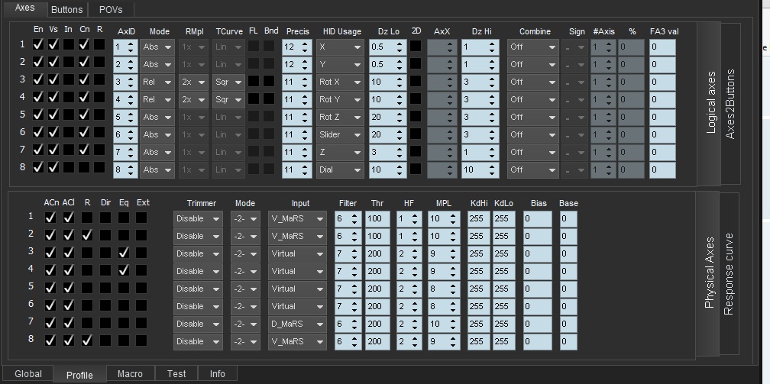This screenshot has width=770, height=384.
Task: Open the Macro tab
Action: (130, 374)
